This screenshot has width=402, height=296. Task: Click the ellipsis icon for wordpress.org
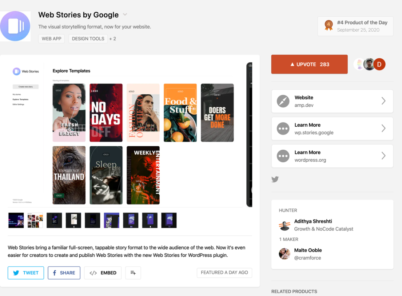[283, 156]
